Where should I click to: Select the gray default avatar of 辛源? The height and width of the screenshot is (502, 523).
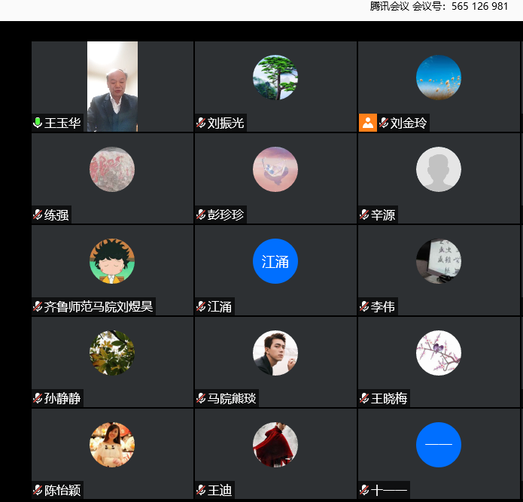click(439, 169)
